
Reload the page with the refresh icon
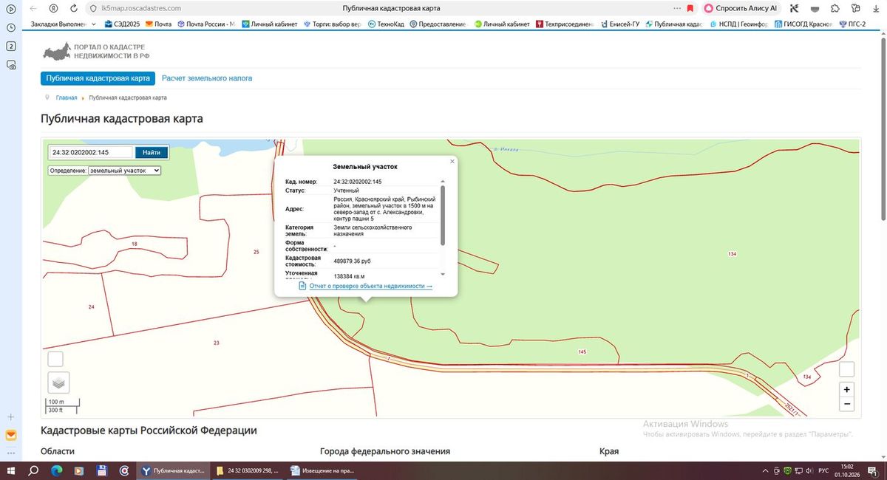click(x=73, y=8)
